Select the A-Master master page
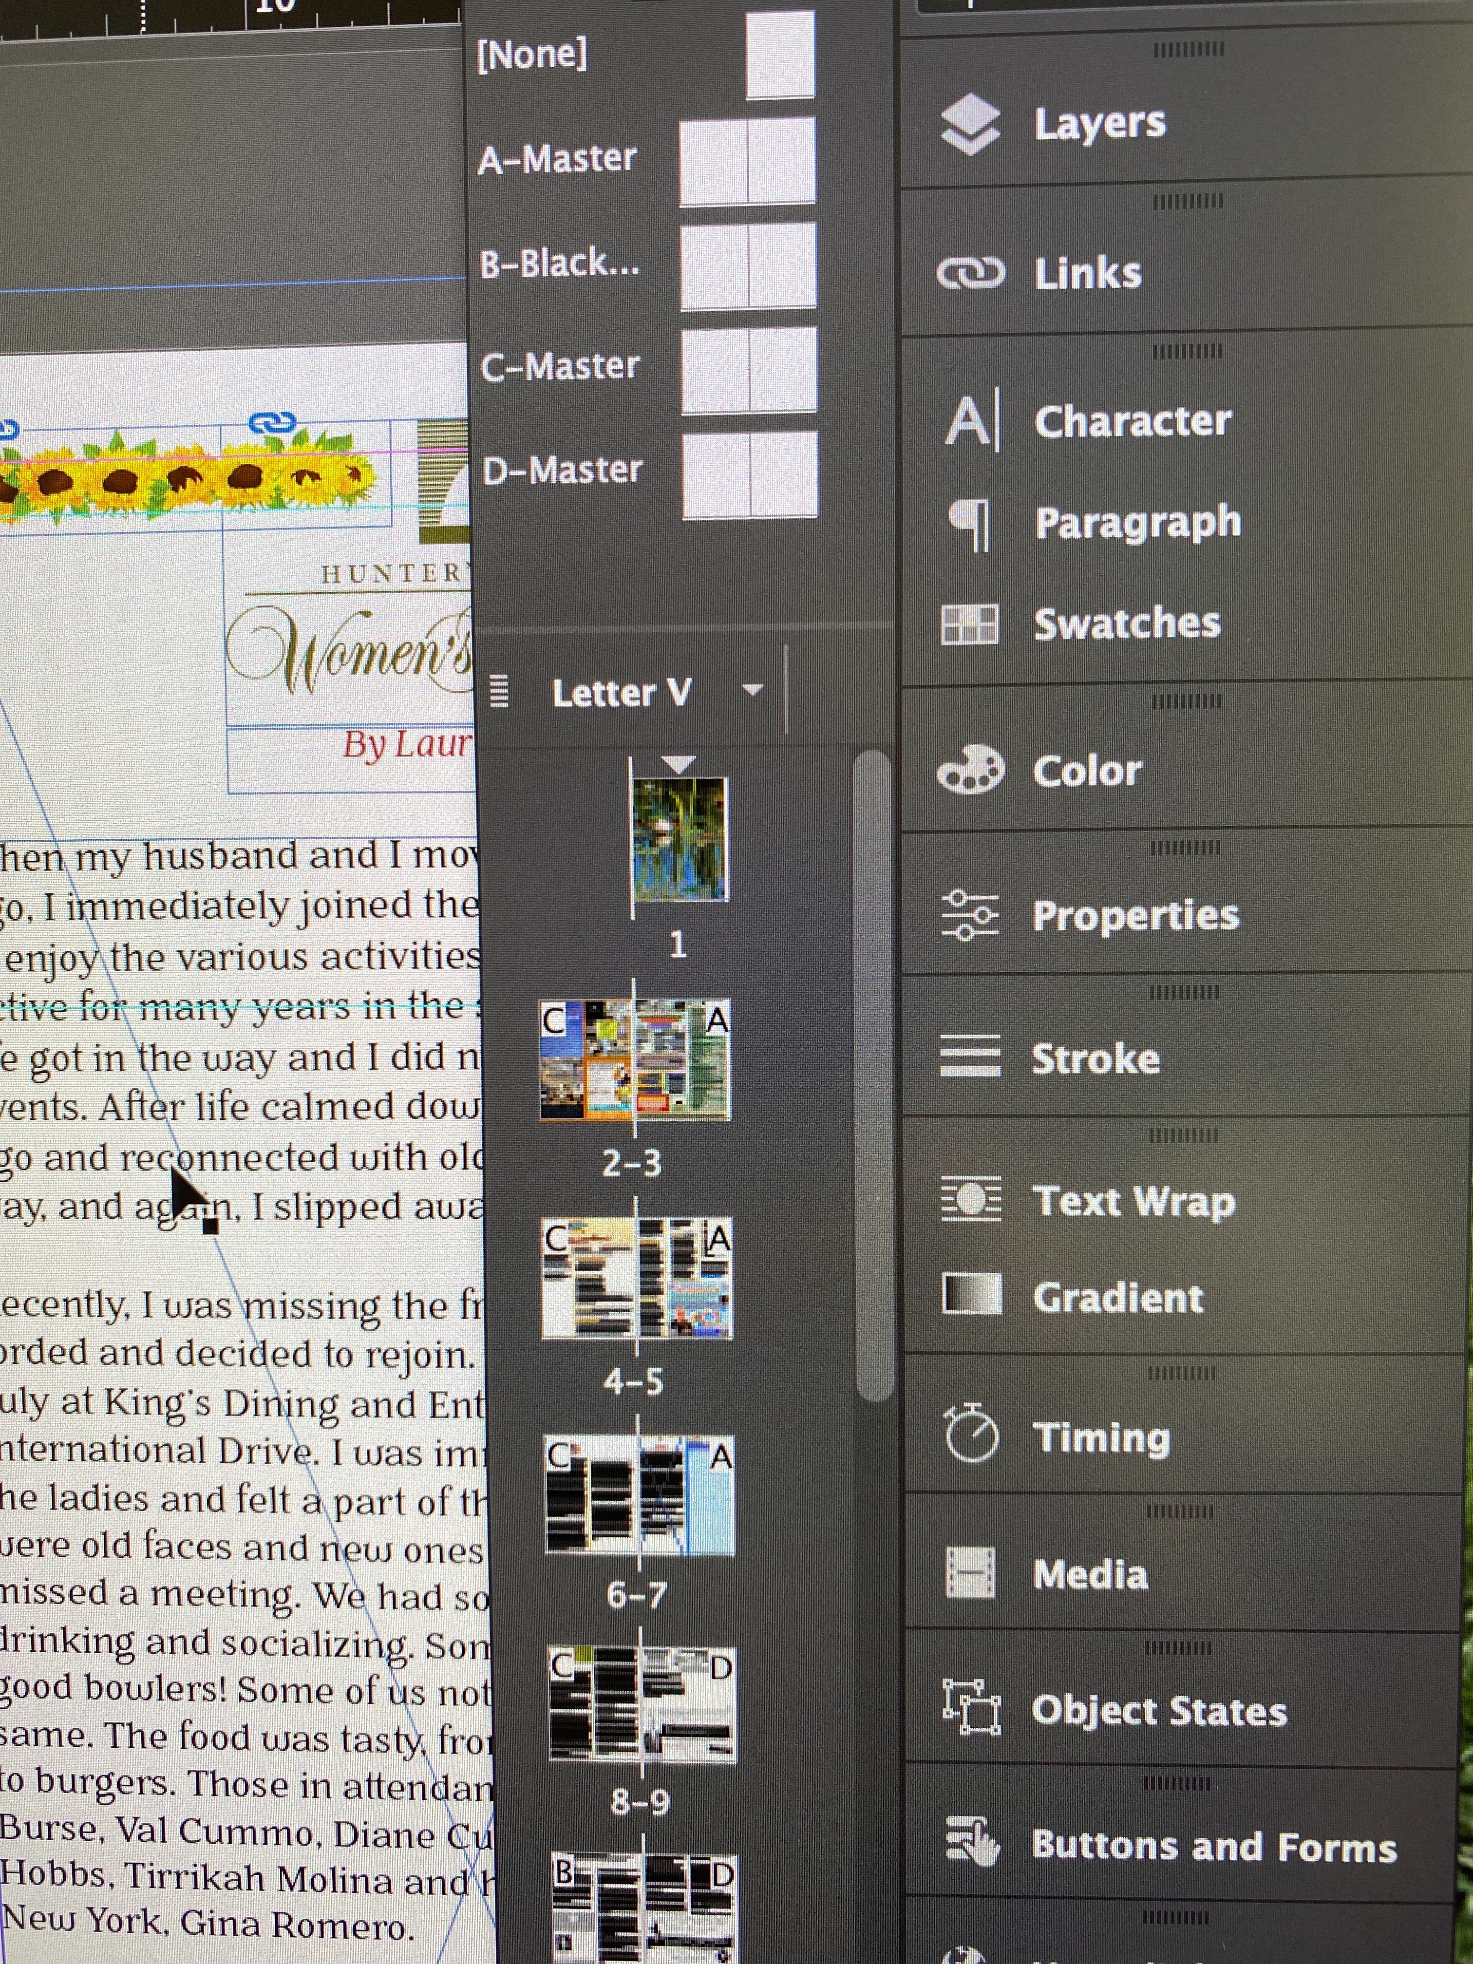Image resolution: width=1473 pixels, height=1964 pixels. [747, 163]
